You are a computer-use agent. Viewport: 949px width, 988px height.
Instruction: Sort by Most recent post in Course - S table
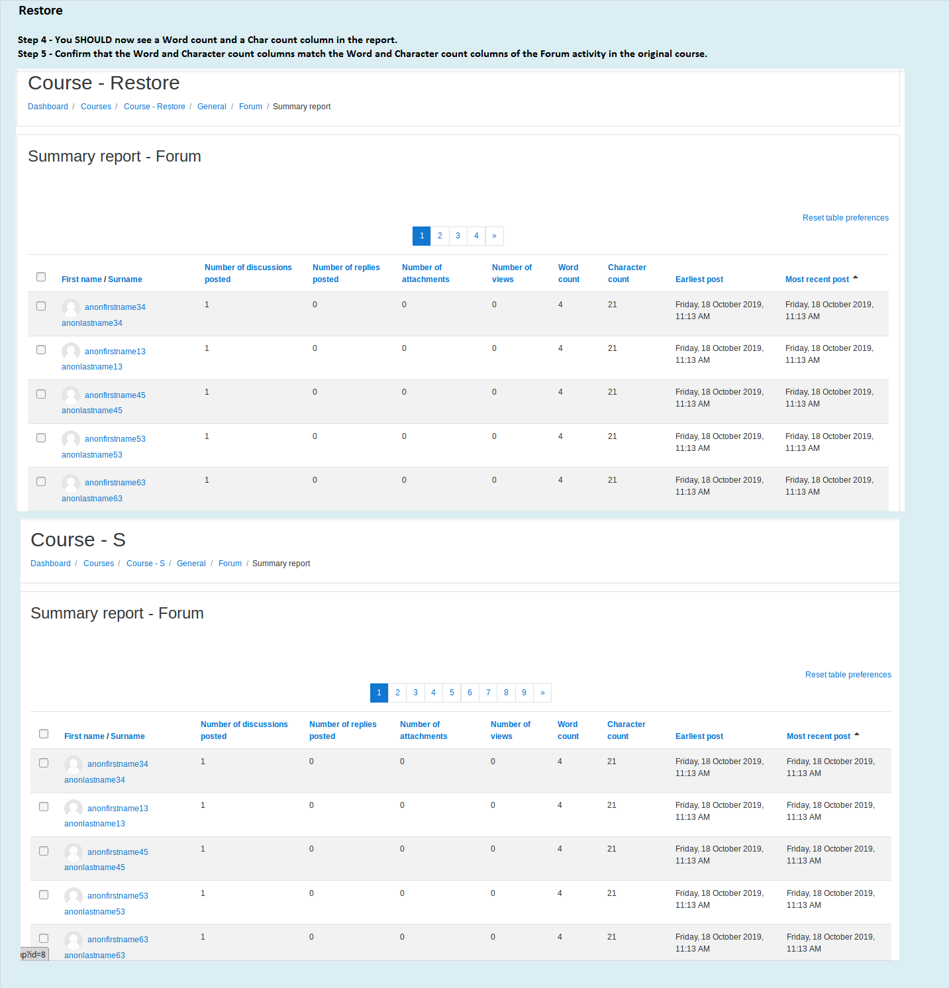point(819,736)
